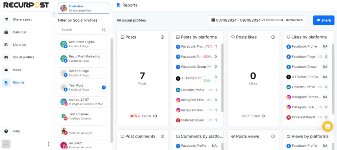337x150 pixels.
Task: Click the Help question mark icon
Action: pos(6,131)
